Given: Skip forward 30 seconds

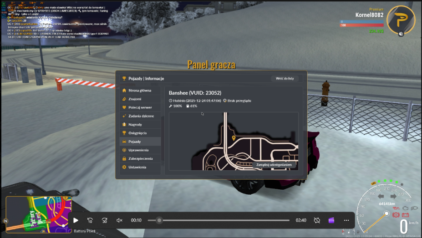Looking at the screenshot, I should [105, 221].
